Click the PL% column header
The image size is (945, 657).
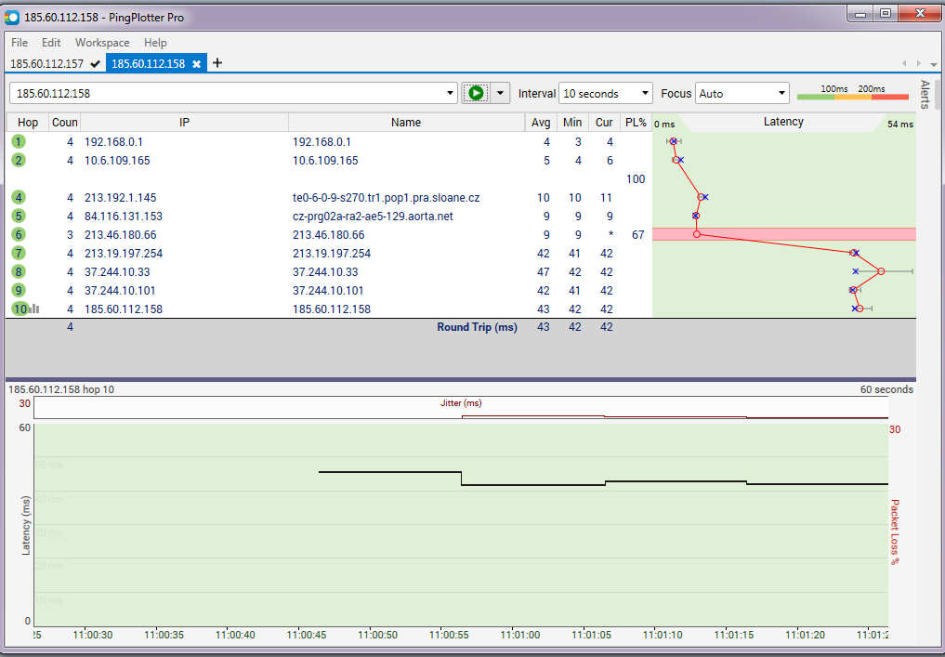[636, 123]
